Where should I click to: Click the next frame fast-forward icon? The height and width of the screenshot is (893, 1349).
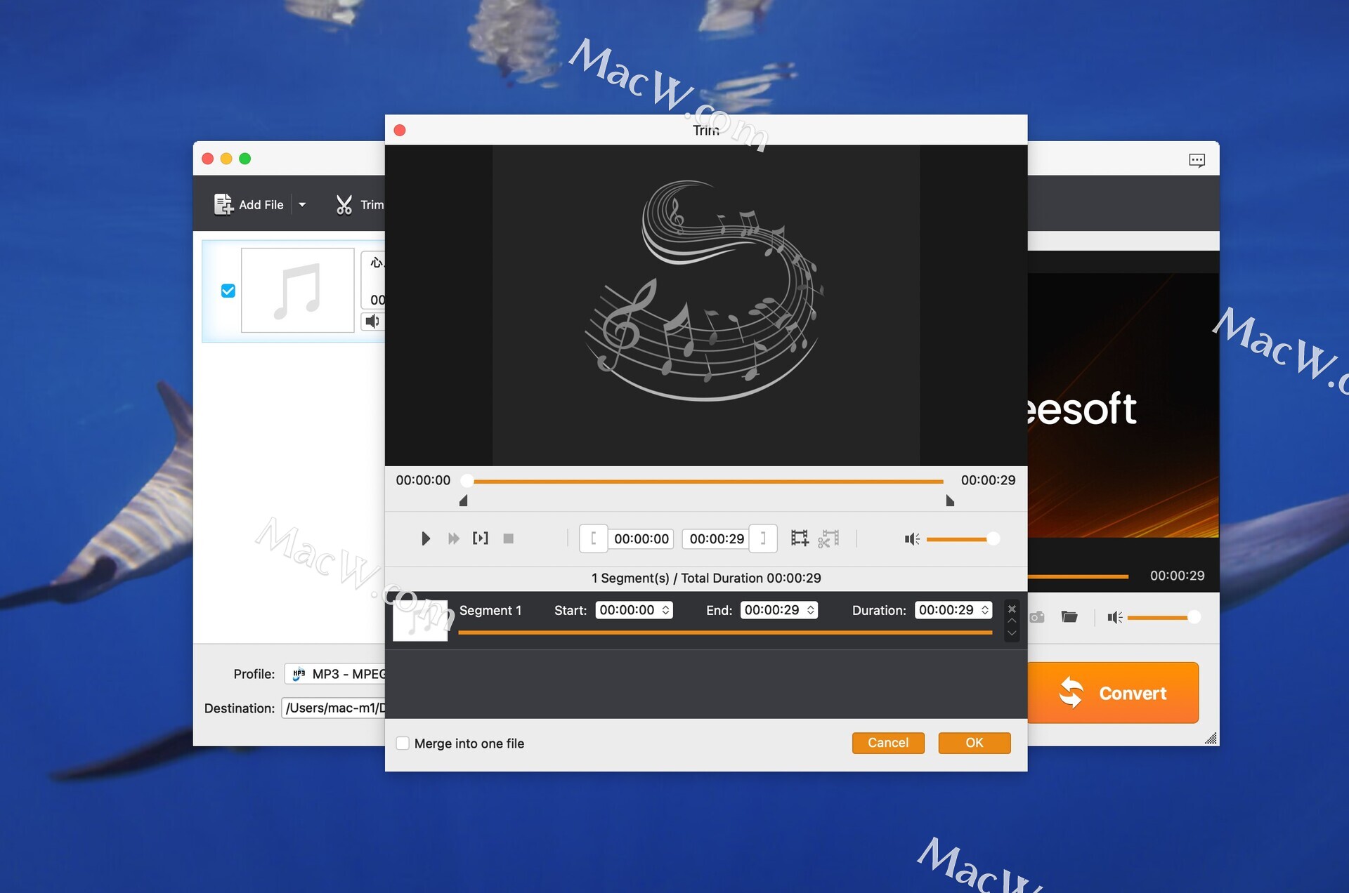pos(453,538)
